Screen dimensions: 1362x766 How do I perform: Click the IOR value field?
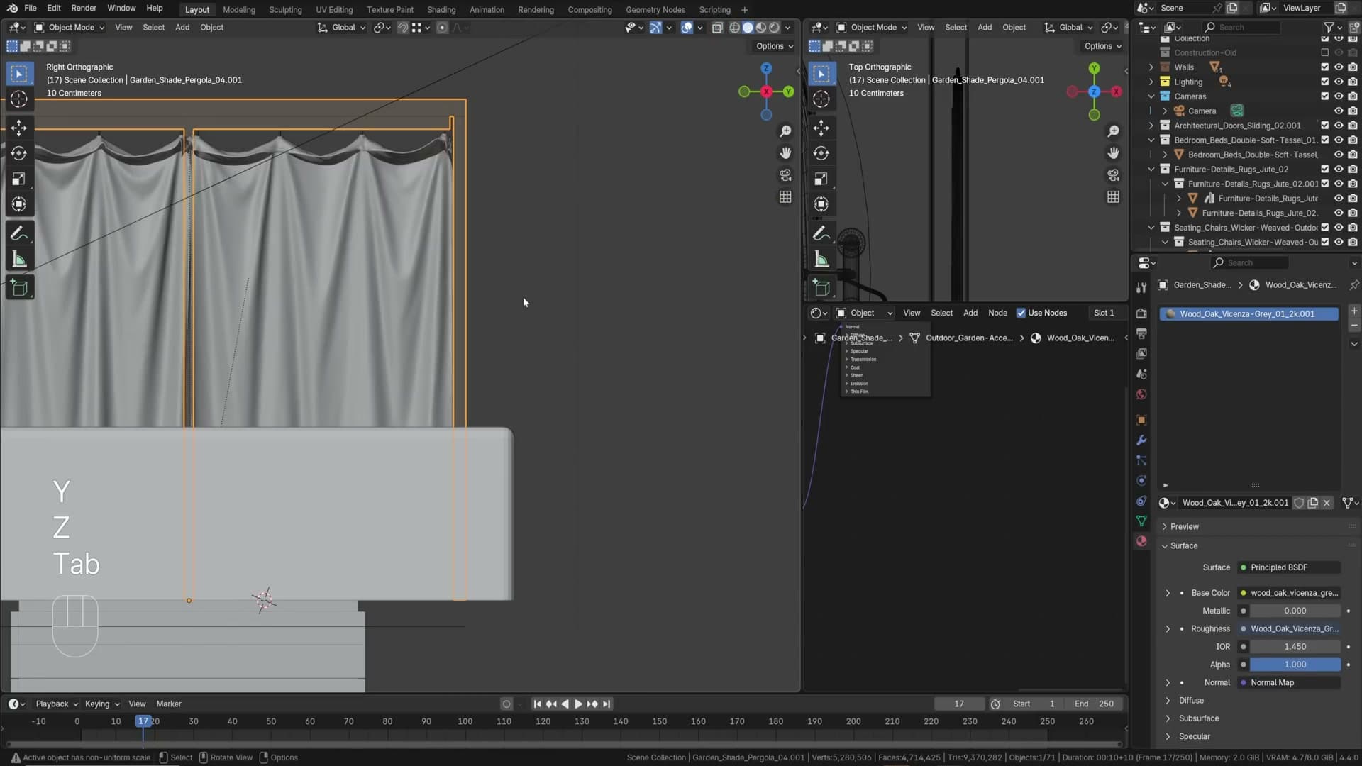[1295, 647]
